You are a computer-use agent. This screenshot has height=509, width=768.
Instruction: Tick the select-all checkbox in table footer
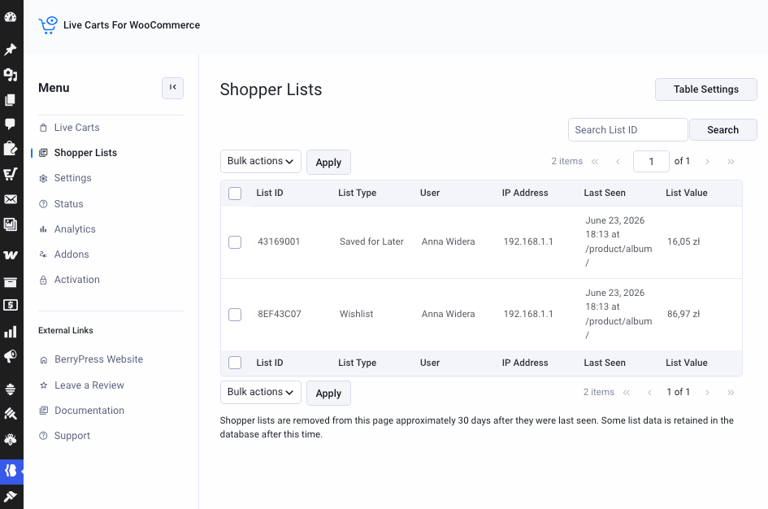pos(235,363)
